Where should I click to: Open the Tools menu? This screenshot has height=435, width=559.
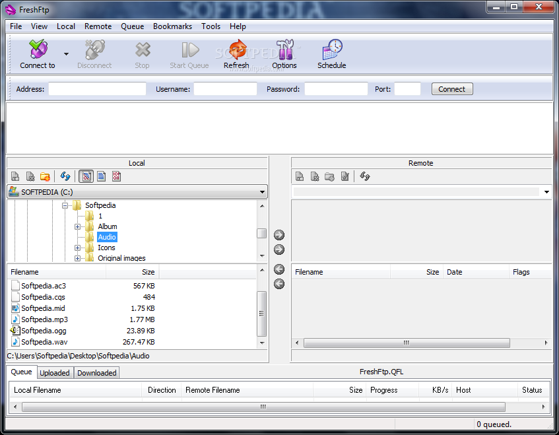(x=211, y=26)
